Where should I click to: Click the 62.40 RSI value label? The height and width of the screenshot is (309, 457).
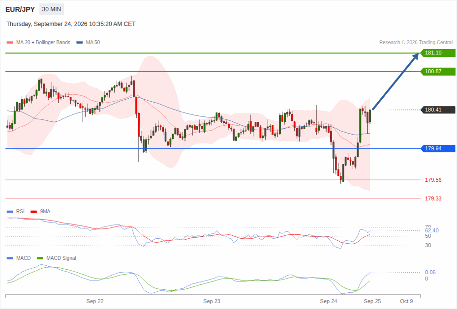click(x=431, y=230)
